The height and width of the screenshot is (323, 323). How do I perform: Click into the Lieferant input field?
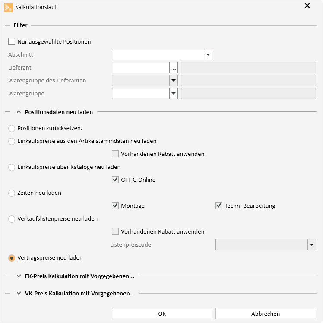[x=141, y=67]
